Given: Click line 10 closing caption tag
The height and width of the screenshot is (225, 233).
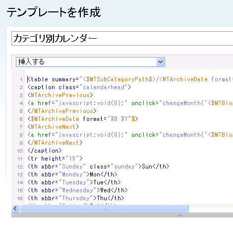Looking at the screenshot, I should 45,151.
